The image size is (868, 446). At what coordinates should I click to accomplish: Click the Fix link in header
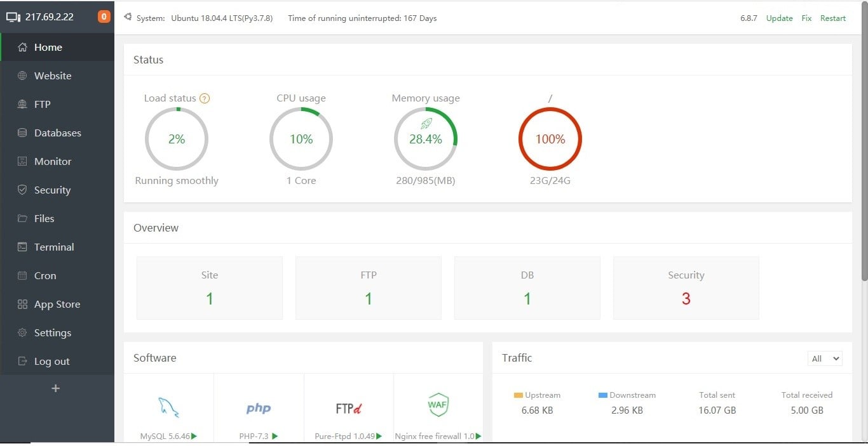tap(806, 18)
